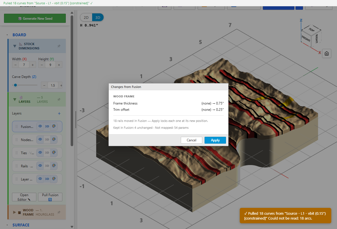Collapse the Stock Dimensions section
The image size is (337, 229).
(15, 46)
